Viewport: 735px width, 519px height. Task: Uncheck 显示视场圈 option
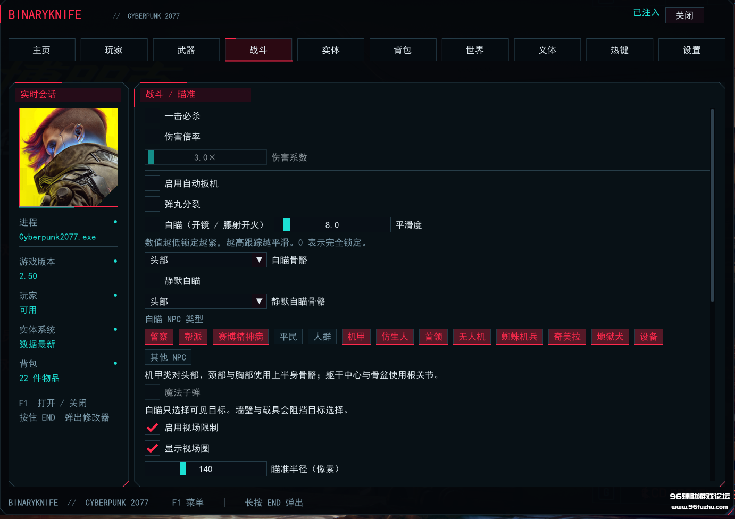(152, 448)
